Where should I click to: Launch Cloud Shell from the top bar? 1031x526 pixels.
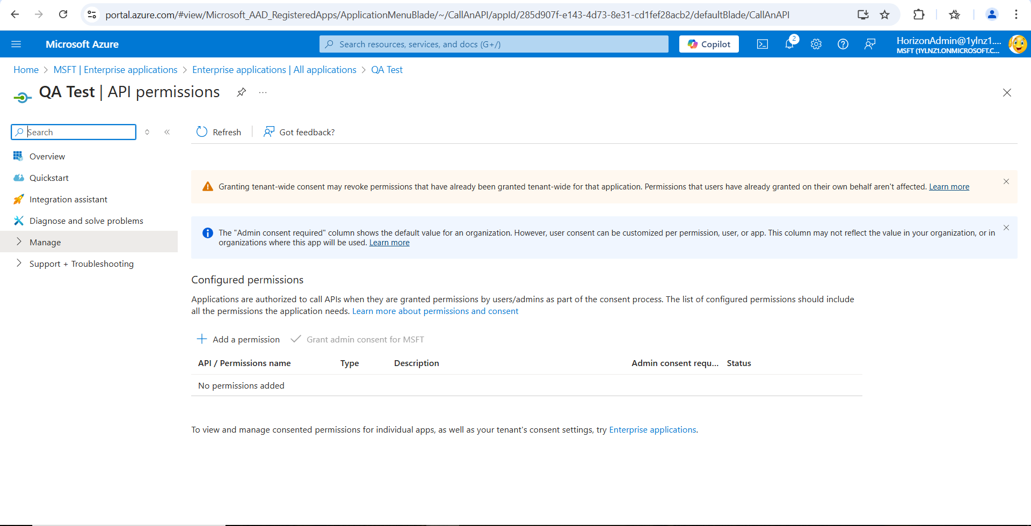[763, 44]
